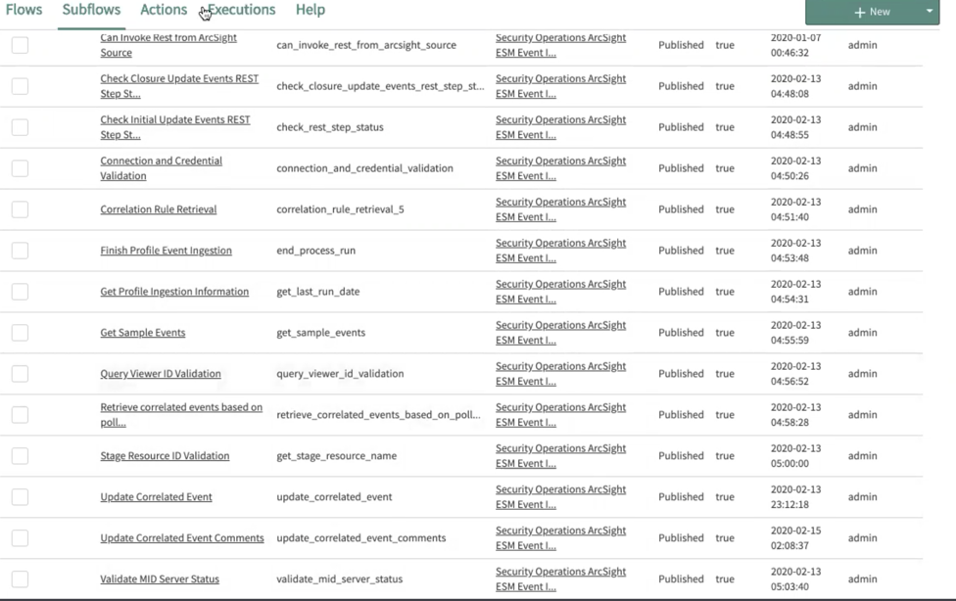Open application link in Correlation Rule Retrieval row
This screenshot has height=601, width=956.
560,209
